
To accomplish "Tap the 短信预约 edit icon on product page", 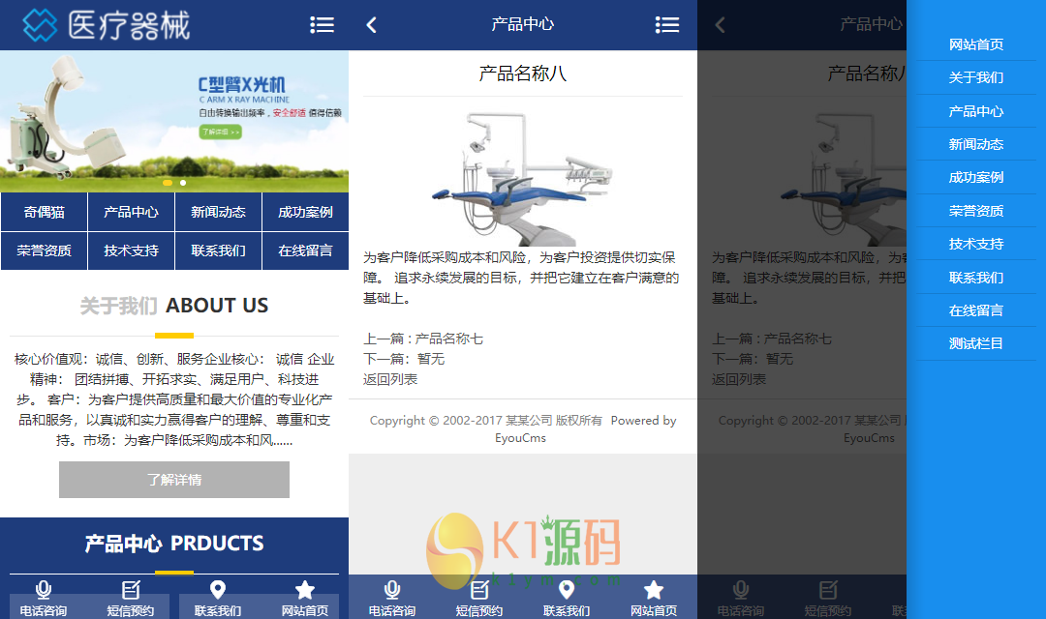I will point(479,590).
